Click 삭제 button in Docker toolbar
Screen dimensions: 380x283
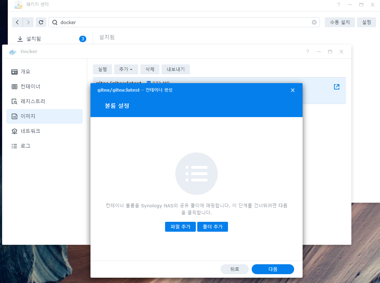coord(150,69)
